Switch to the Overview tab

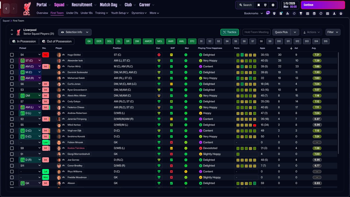[x=42, y=13]
